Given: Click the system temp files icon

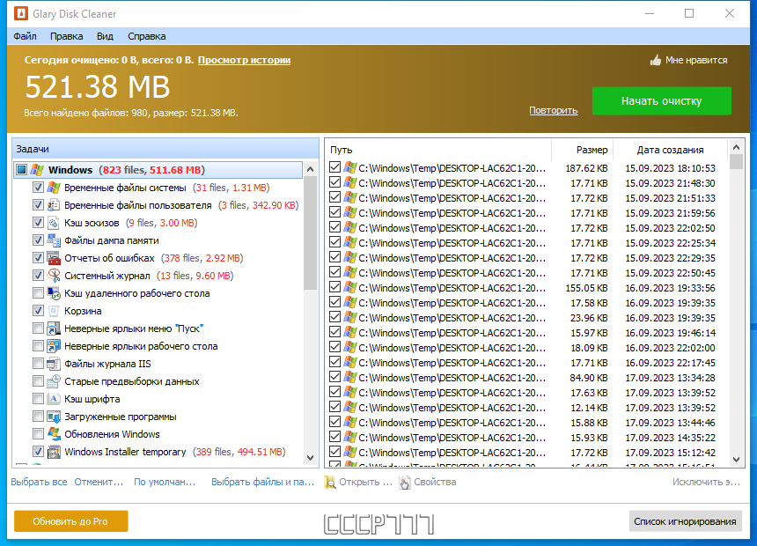Looking at the screenshot, I should click(x=54, y=188).
